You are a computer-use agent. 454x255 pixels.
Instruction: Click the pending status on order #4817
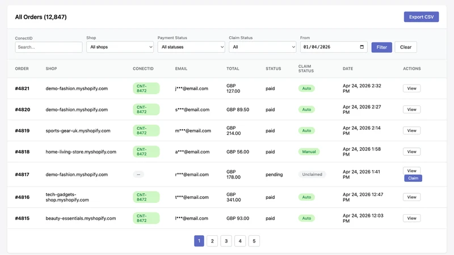coord(274,175)
